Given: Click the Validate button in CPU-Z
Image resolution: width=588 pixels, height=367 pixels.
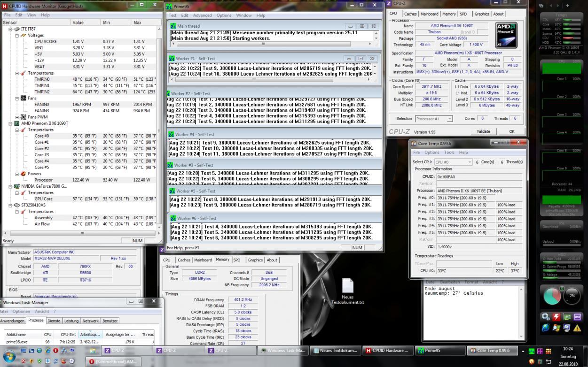Looking at the screenshot, I should pyautogui.click(x=483, y=131).
